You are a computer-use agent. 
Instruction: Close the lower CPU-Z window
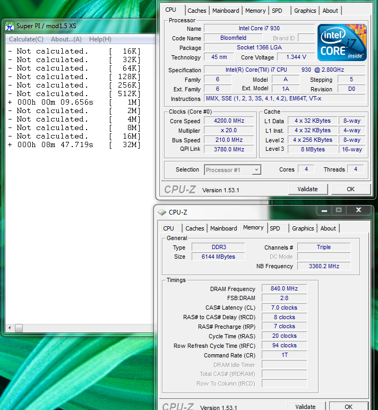point(358,210)
